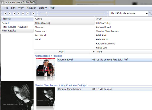Open the Library menu

click(43, 8)
